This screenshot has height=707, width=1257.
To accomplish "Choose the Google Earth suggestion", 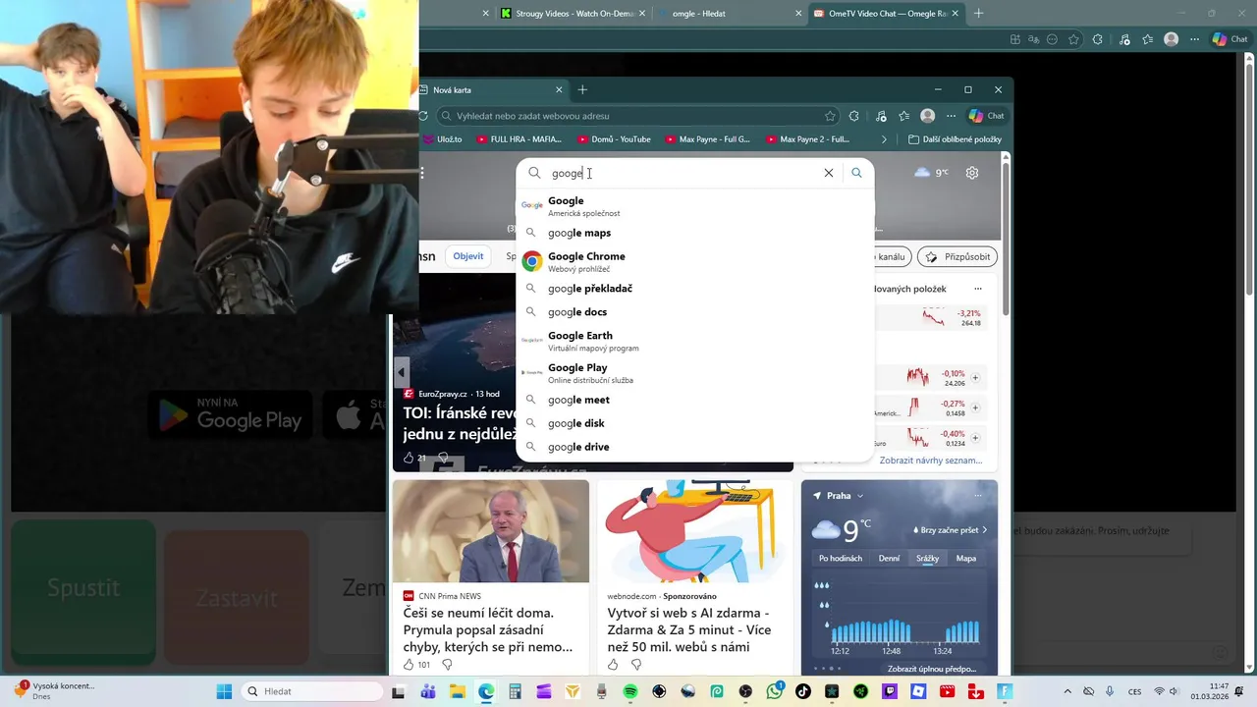I will pos(695,341).
